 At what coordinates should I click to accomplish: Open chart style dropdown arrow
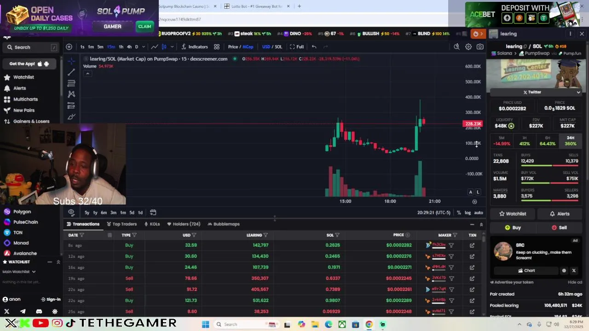(172, 46)
